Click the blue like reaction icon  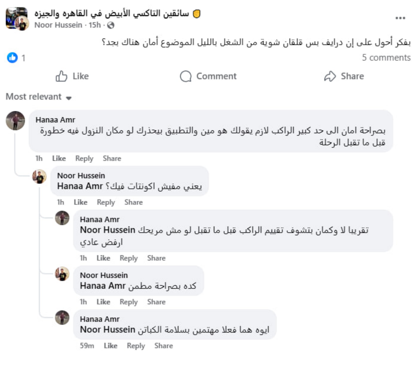click(x=12, y=58)
